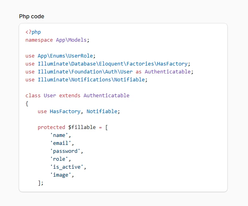The image size is (248, 206).
Task: Click the 'is_active' string entry
Action: pos(68,167)
